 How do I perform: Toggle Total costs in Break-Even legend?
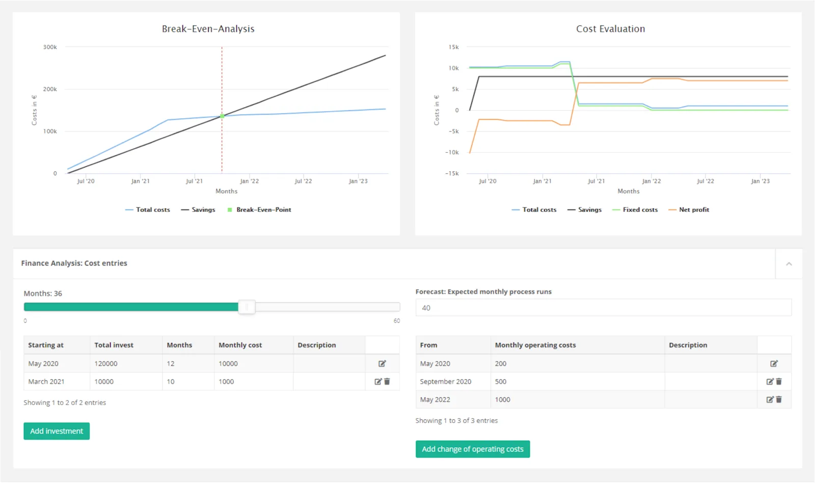pos(148,210)
